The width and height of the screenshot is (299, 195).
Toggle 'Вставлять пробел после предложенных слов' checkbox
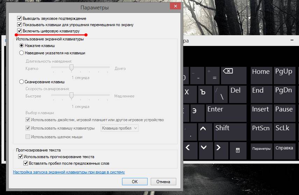[26, 163]
